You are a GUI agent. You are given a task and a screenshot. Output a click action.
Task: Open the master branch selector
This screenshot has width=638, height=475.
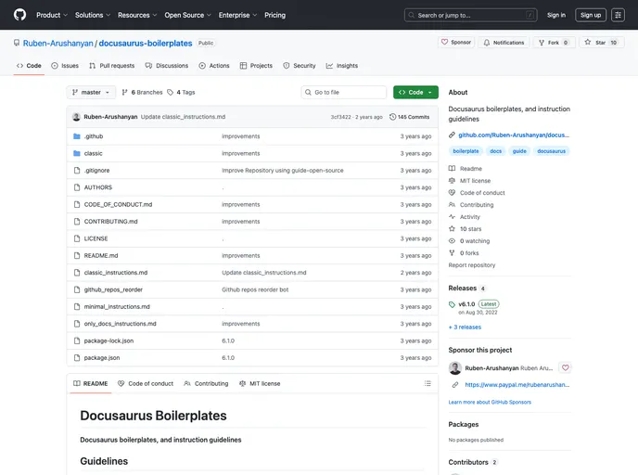tap(91, 93)
